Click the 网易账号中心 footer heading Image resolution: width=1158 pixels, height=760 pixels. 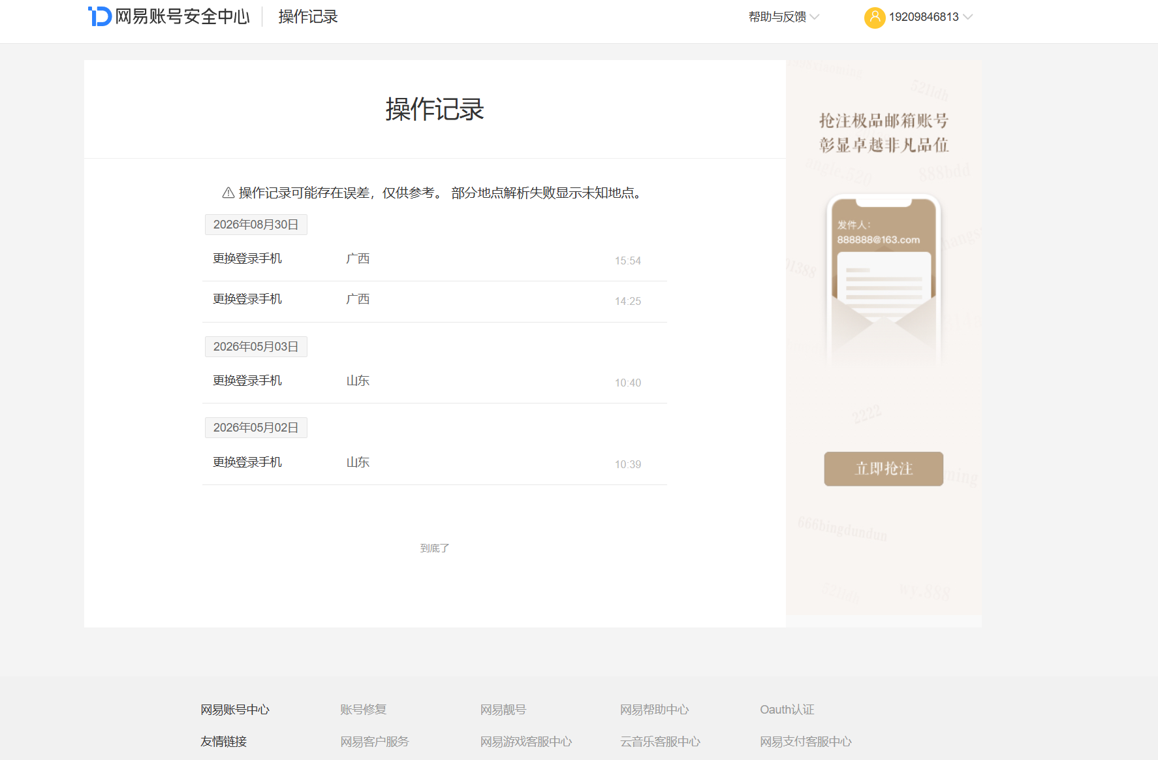235,710
